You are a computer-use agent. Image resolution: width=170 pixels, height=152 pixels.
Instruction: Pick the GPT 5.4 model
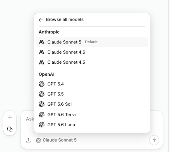[x=92, y=84]
